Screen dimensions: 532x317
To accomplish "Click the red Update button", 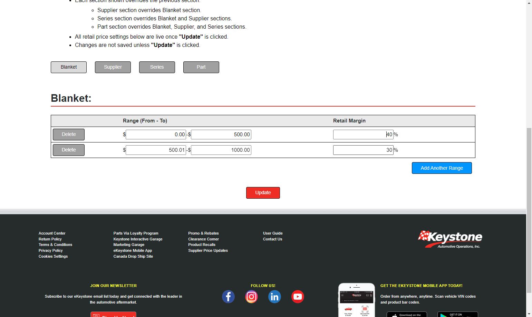I will (x=263, y=193).
